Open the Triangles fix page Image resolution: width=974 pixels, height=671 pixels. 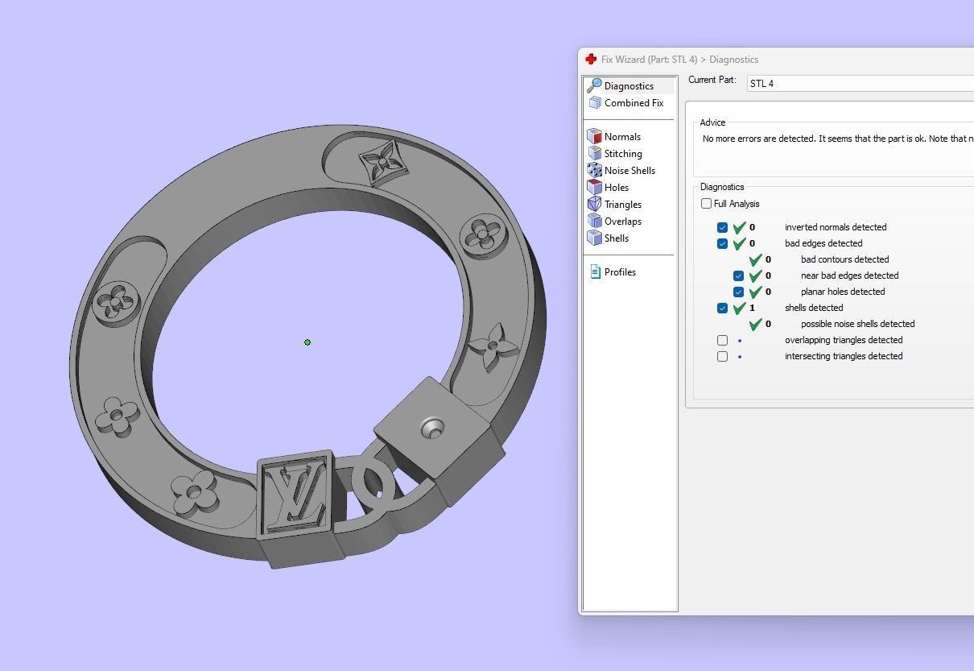pos(623,205)
